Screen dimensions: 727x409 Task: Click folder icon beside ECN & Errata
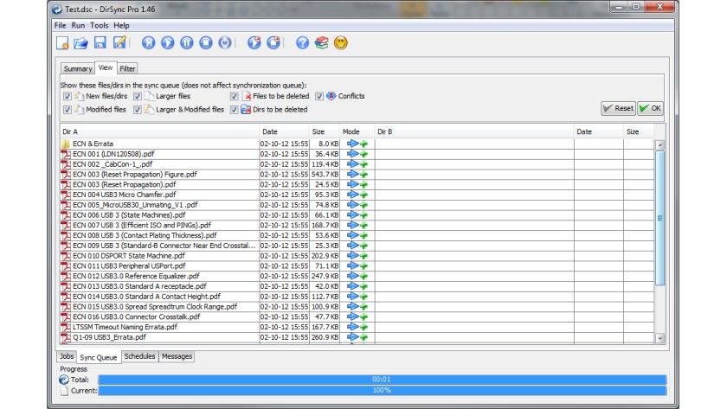point(66,144)
